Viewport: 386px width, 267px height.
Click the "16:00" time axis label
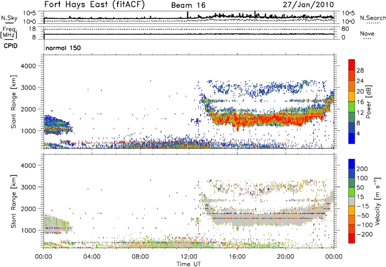pyautogui.click(x=237, y=257)
